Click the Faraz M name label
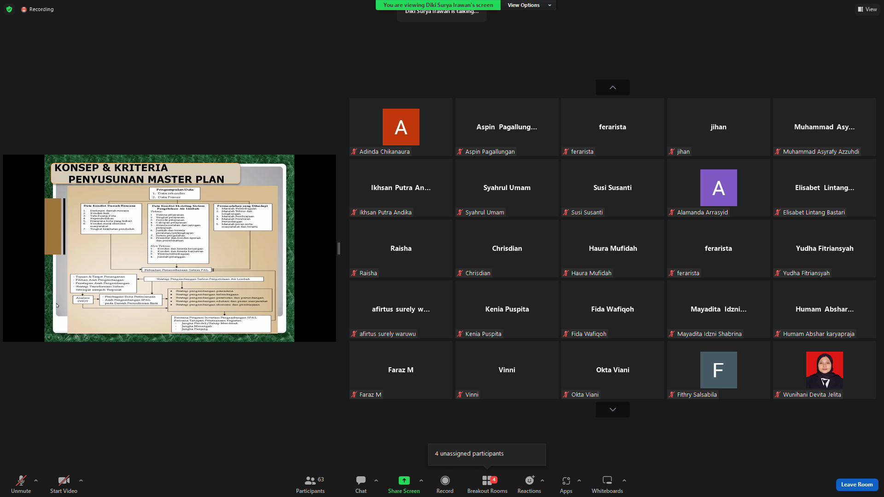Screen dimensions: 884x497 (x=370, y=395)
